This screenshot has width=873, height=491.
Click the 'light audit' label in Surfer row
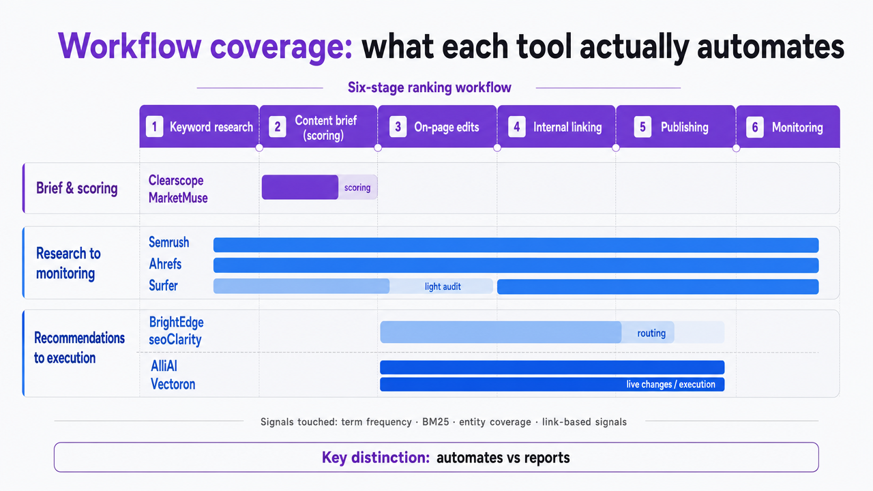[443, 286]
